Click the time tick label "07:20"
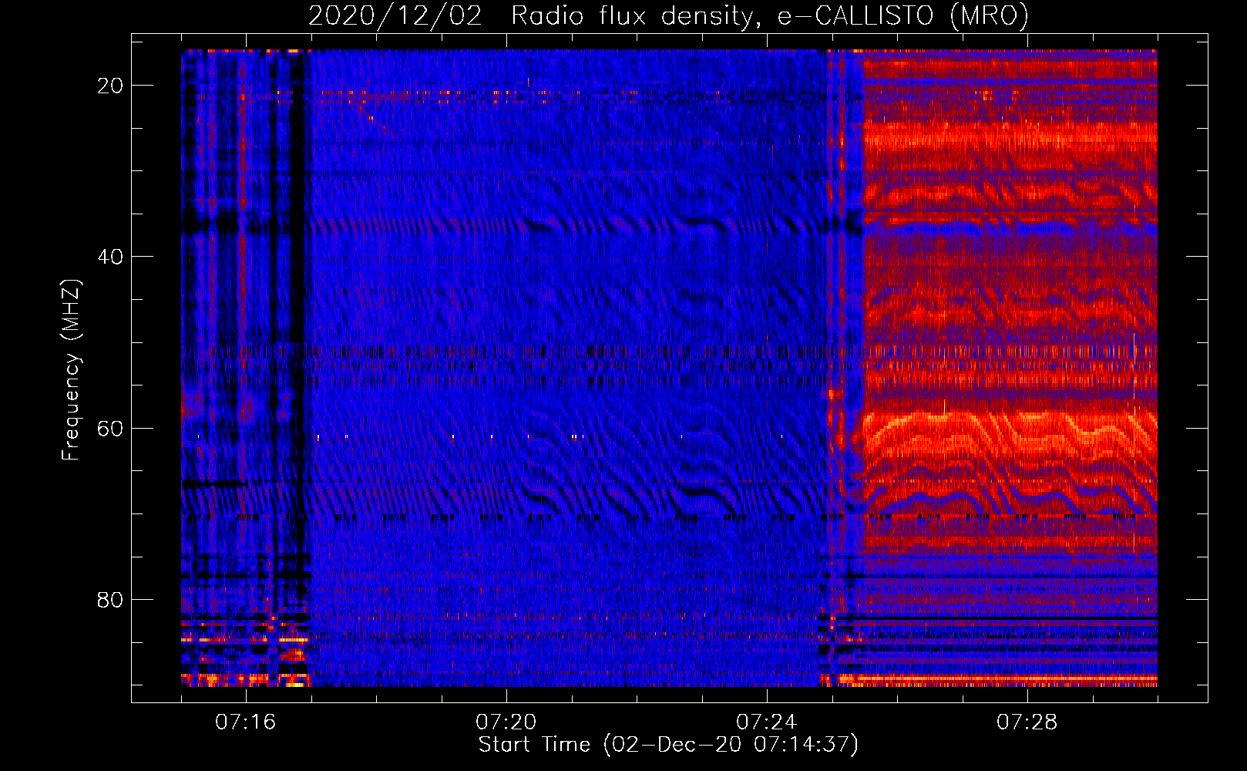Screen dimensions: 1247x771 tap(506, 722)
